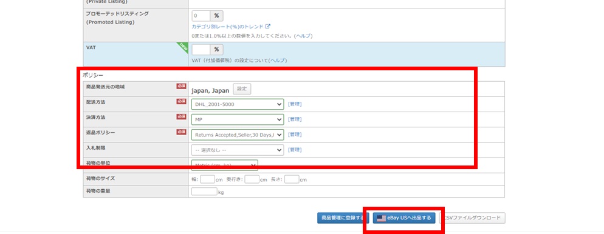Click 管理 link beside payment method MP
Screen dimensions: 604x234
tap(295, 119)
